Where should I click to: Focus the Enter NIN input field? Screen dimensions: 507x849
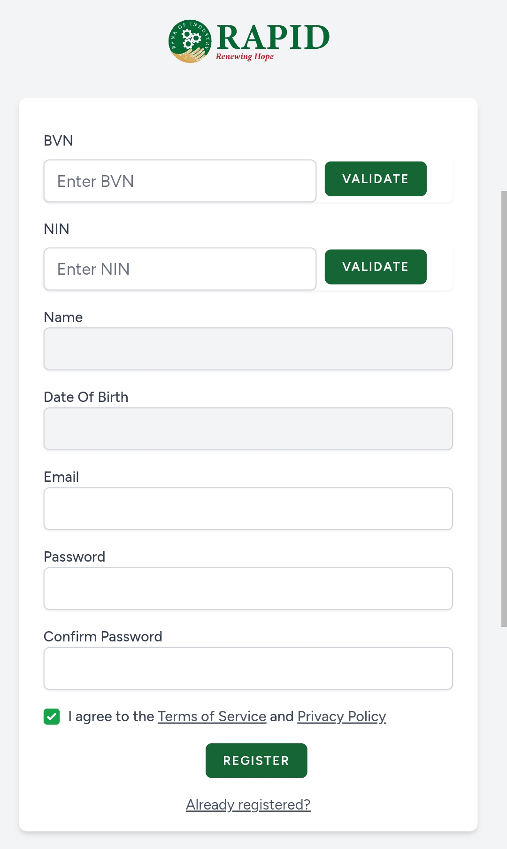click(x=180, y=269)
